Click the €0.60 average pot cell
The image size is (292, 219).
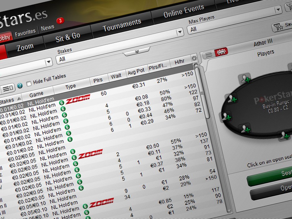[153, 147]
